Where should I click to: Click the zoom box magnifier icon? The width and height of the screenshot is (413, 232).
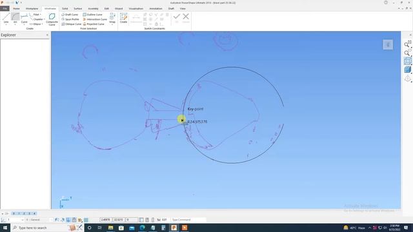[x=407, y=53]
